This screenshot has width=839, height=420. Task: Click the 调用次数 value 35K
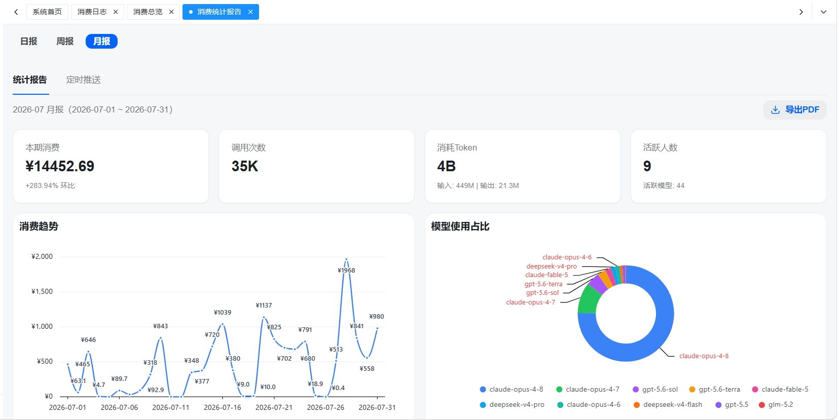tap(245, 166)
